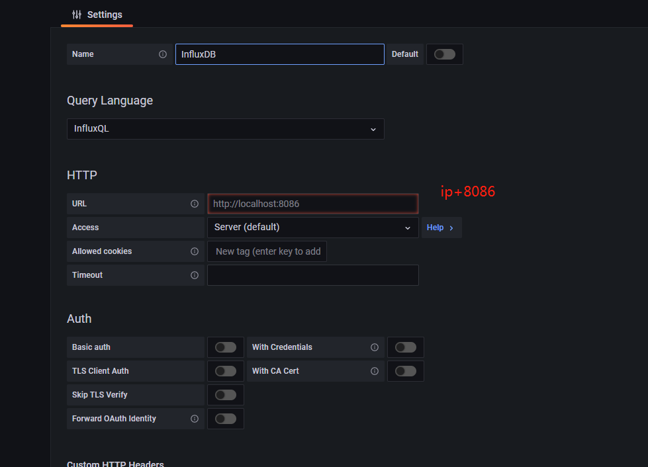Image resolution: width=648 pixels, height=467 pixels.
Task: Click the empty Timeout input field
Action: 313,275
